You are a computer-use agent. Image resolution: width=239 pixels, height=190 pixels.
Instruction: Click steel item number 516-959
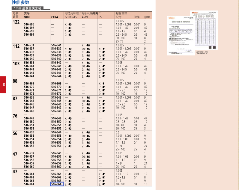point(29,163)
